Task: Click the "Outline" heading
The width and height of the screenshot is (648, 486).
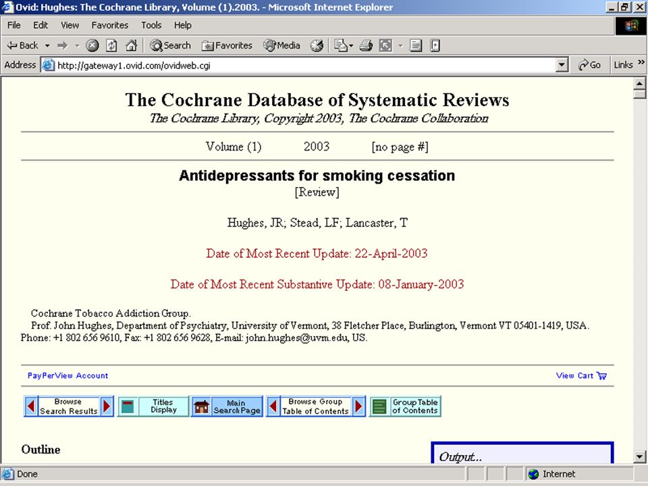Action: [x=41, y=450]
